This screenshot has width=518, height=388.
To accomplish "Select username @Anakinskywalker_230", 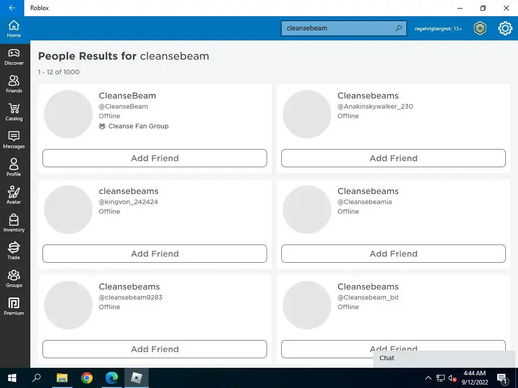I will (375, 106).
